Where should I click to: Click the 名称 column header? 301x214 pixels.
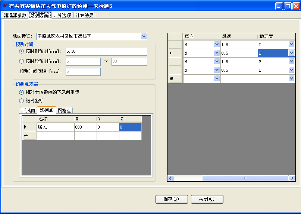(56, 119)
